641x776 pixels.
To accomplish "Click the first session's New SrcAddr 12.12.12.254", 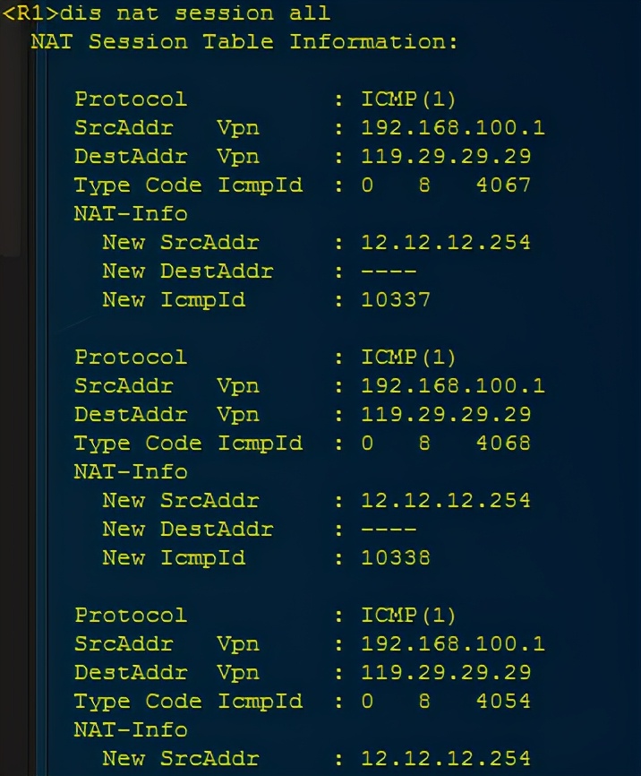I will [x=445, y=243].
